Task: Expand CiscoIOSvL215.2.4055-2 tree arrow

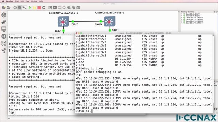Action: [182, 19]
